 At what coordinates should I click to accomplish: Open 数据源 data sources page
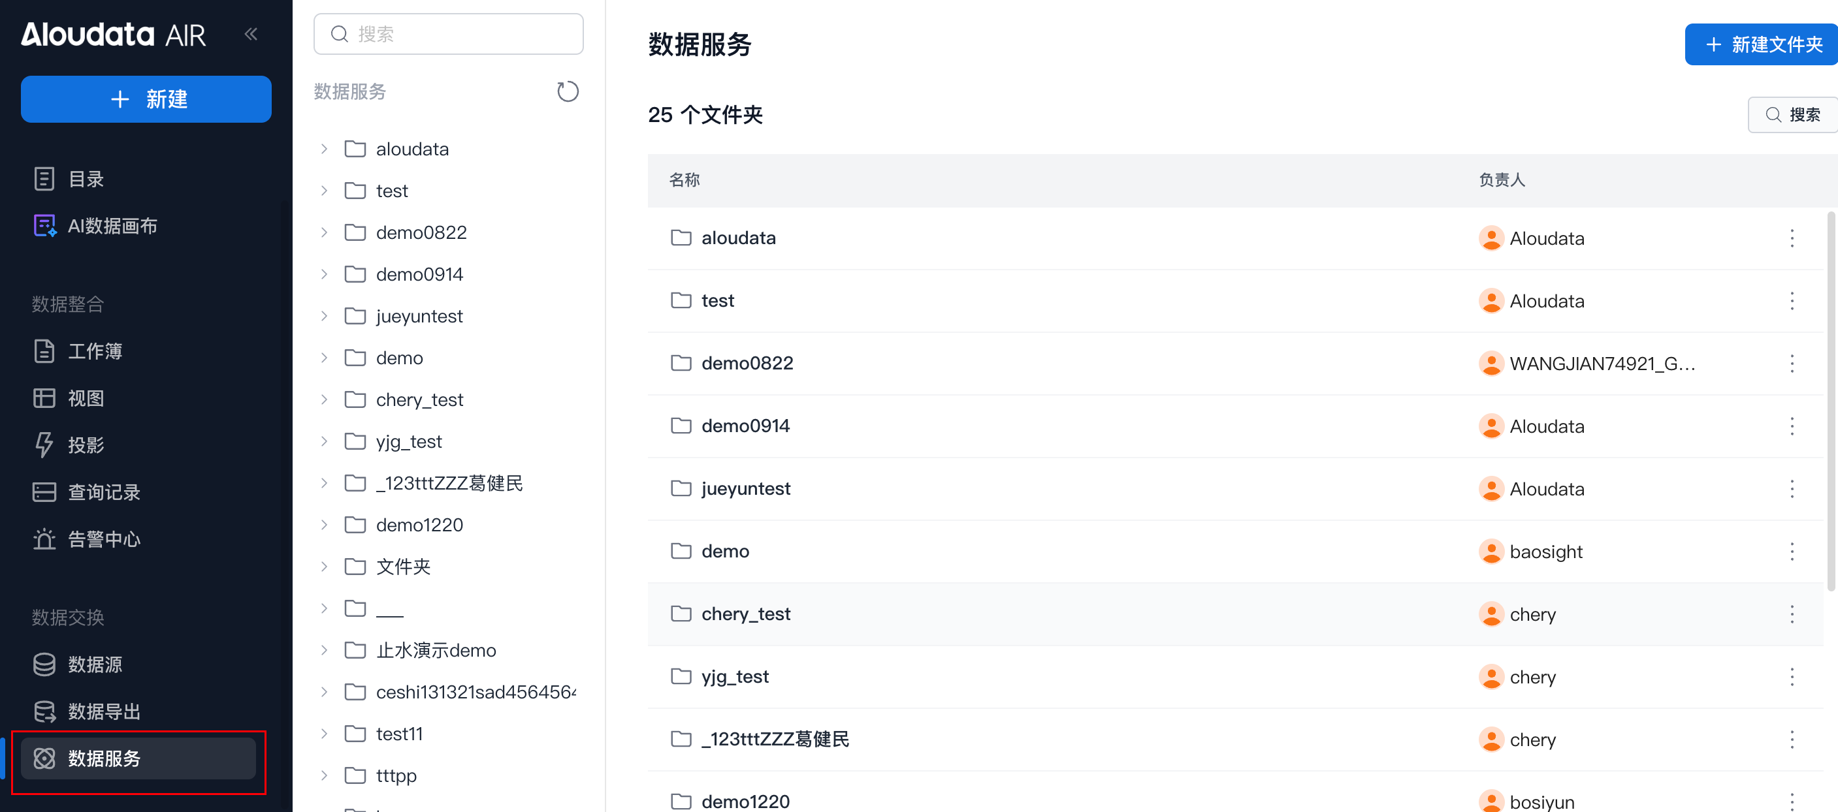(x=94, y=664)
